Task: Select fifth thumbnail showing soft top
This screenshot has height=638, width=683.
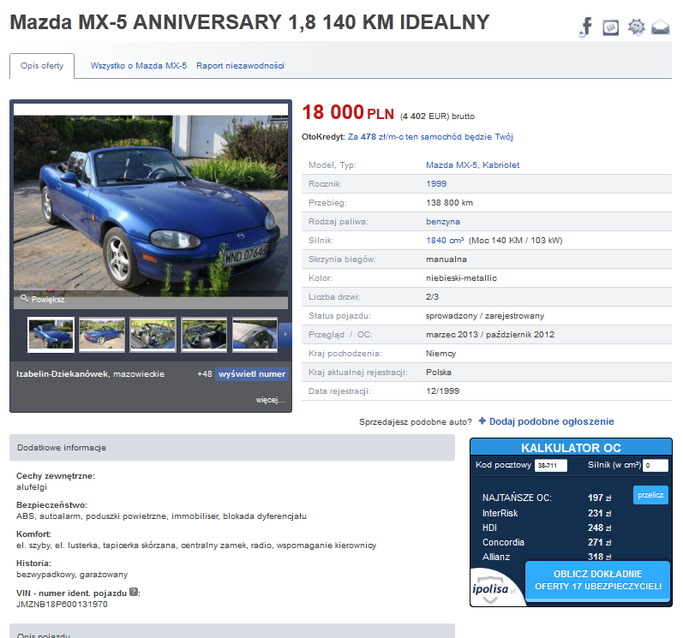Action: tap(255, 334)
